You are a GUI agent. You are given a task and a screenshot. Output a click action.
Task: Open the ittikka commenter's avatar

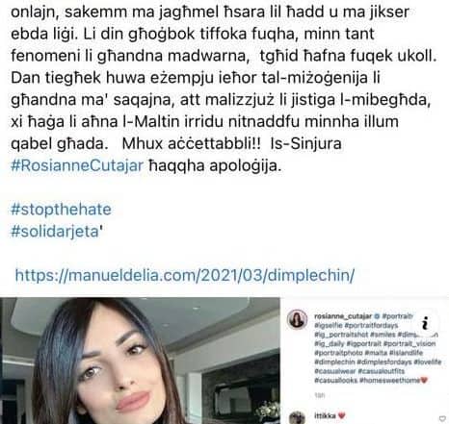point(297,417)
